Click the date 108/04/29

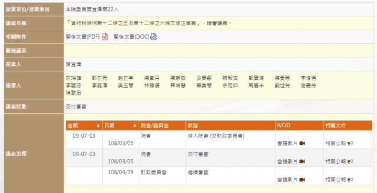click(x=121, y=173)
